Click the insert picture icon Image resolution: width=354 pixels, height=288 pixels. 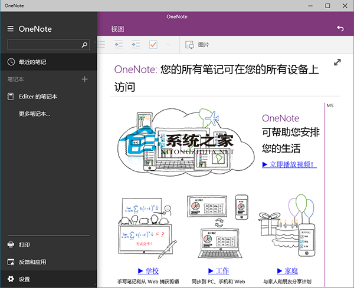click(189, 45)
